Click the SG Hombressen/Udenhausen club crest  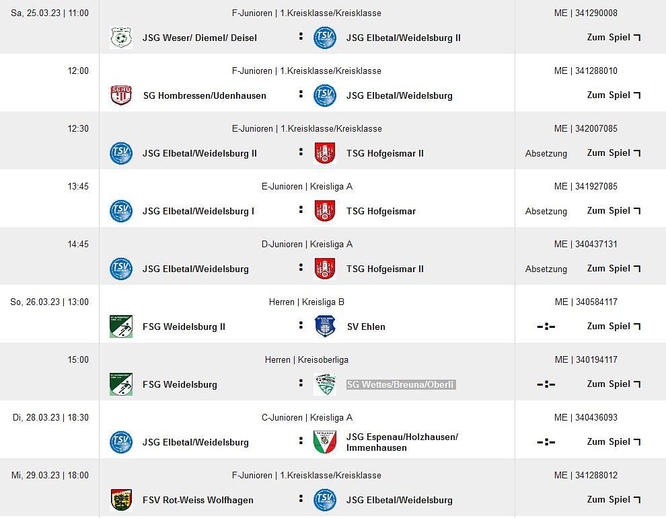point(121,95)
